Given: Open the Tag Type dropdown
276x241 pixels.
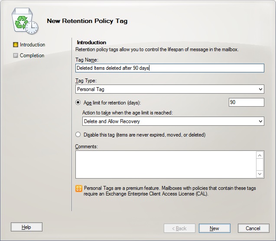Looking at the screenshot, I should [170, 89].
